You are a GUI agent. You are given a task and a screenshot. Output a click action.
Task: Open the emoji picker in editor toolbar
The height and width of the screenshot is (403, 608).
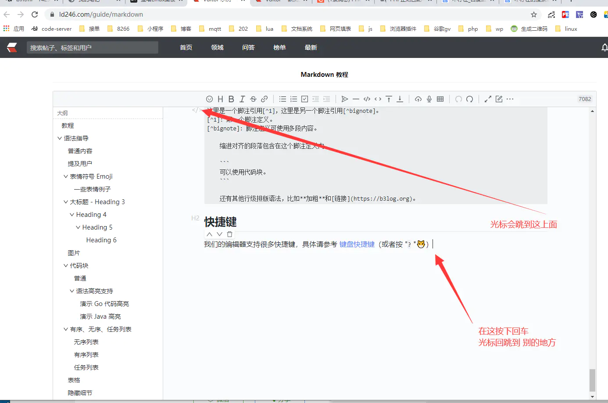(x=209, y=99)
